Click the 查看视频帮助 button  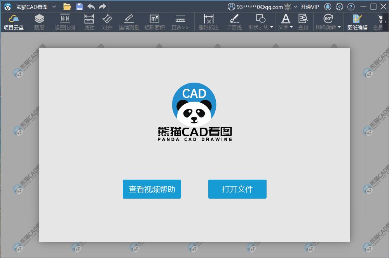pos(152,189)
